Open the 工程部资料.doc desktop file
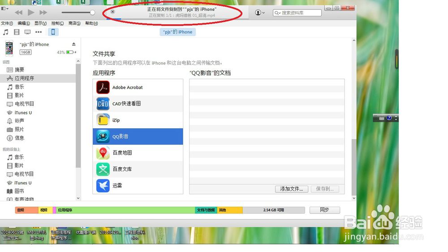Image resolution: width=448 pixels, height=252 pixels. pyautogui.click(x=135, y=235)
